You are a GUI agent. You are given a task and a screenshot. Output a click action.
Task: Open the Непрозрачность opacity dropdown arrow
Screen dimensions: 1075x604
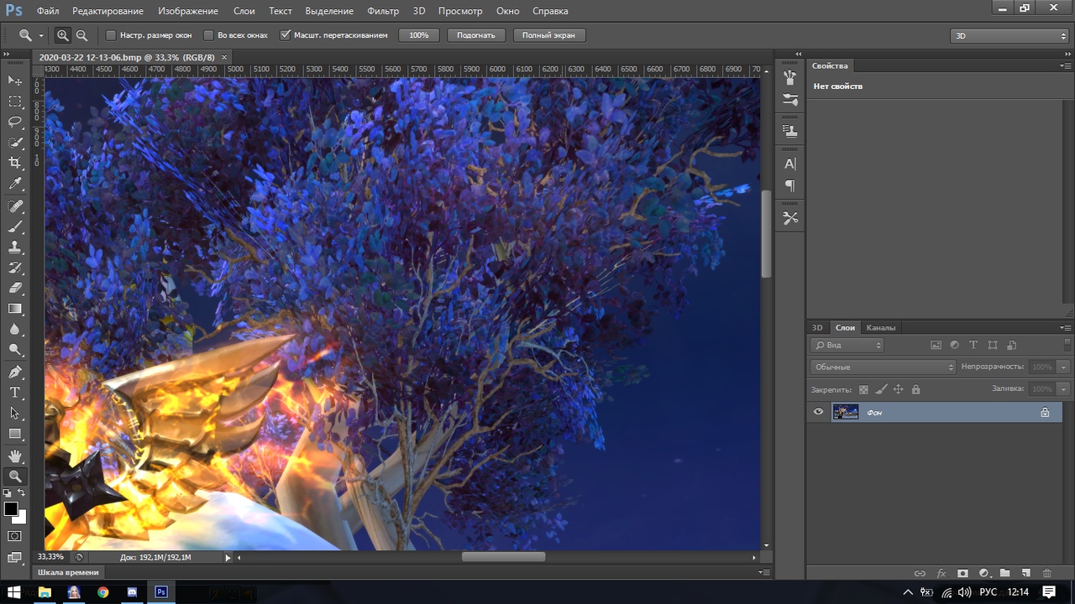tap(1063, 367)
